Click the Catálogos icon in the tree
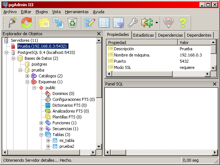Viewport: 220px width, 165px height. 34,76
